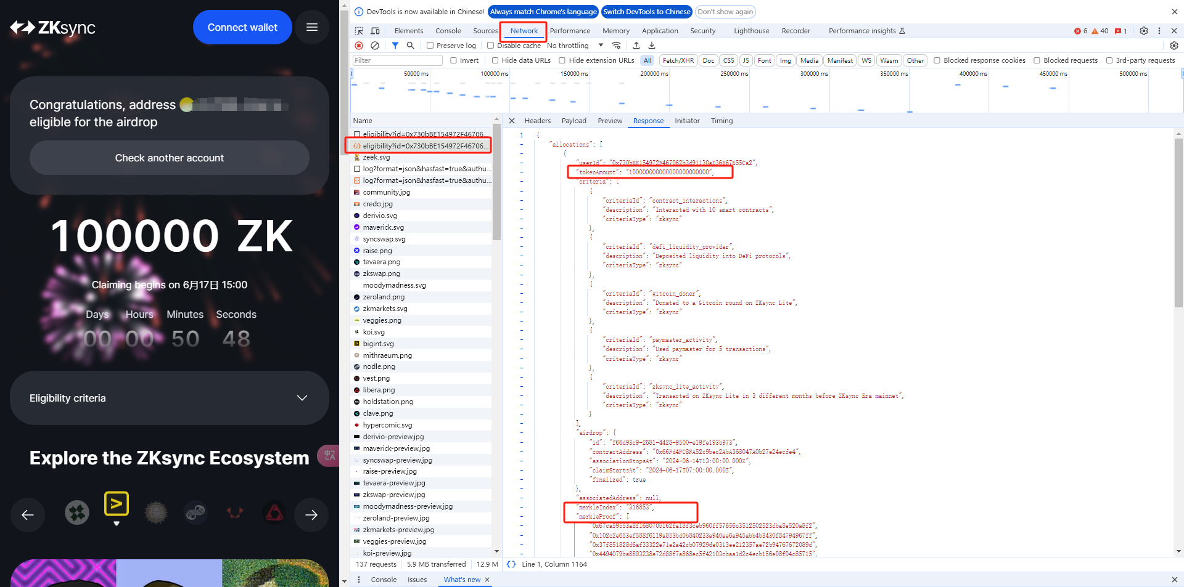Open the No throttling dropdown

tap(575, 46)
